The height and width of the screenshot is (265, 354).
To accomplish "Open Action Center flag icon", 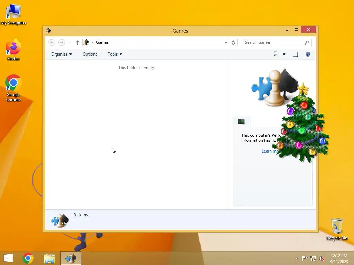I will 305,258.
